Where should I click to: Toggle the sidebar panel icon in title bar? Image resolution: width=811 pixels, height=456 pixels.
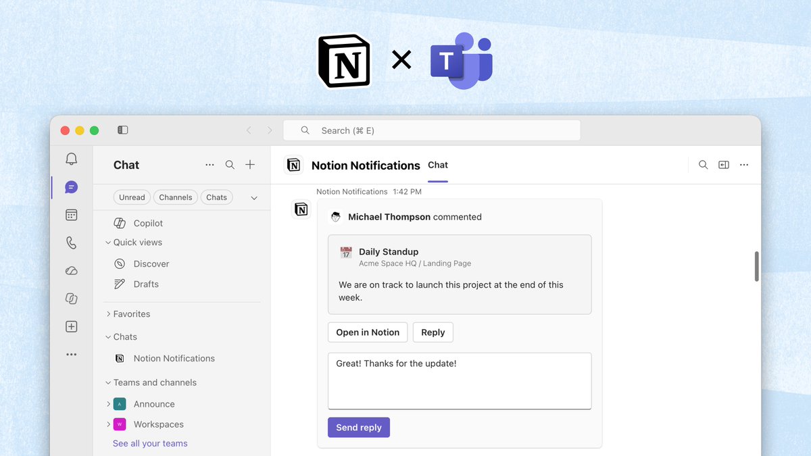122,130
